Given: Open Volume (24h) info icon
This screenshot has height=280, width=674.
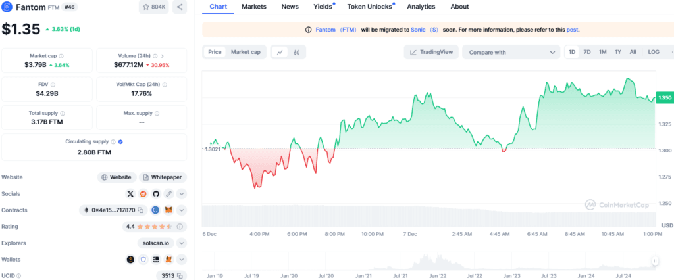Looking at the screenshot, I should click(x=155, y=56).
